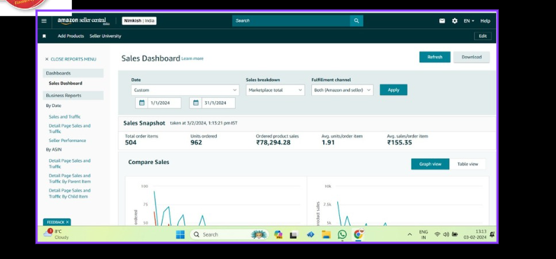Open File Explorer from the taskbar
Screen dimensions: 556x259
[x=327, y=234]
